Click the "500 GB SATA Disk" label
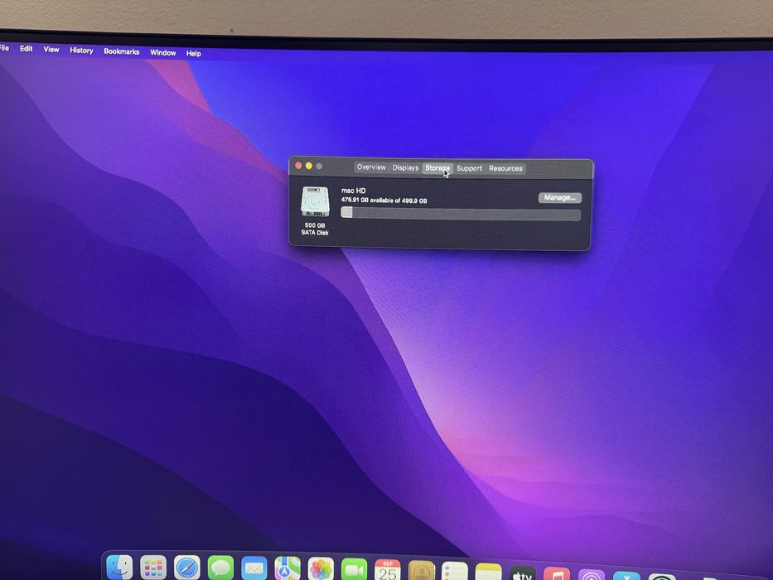The width and height of the screenshot is (773, 580). tap(315, 229)
